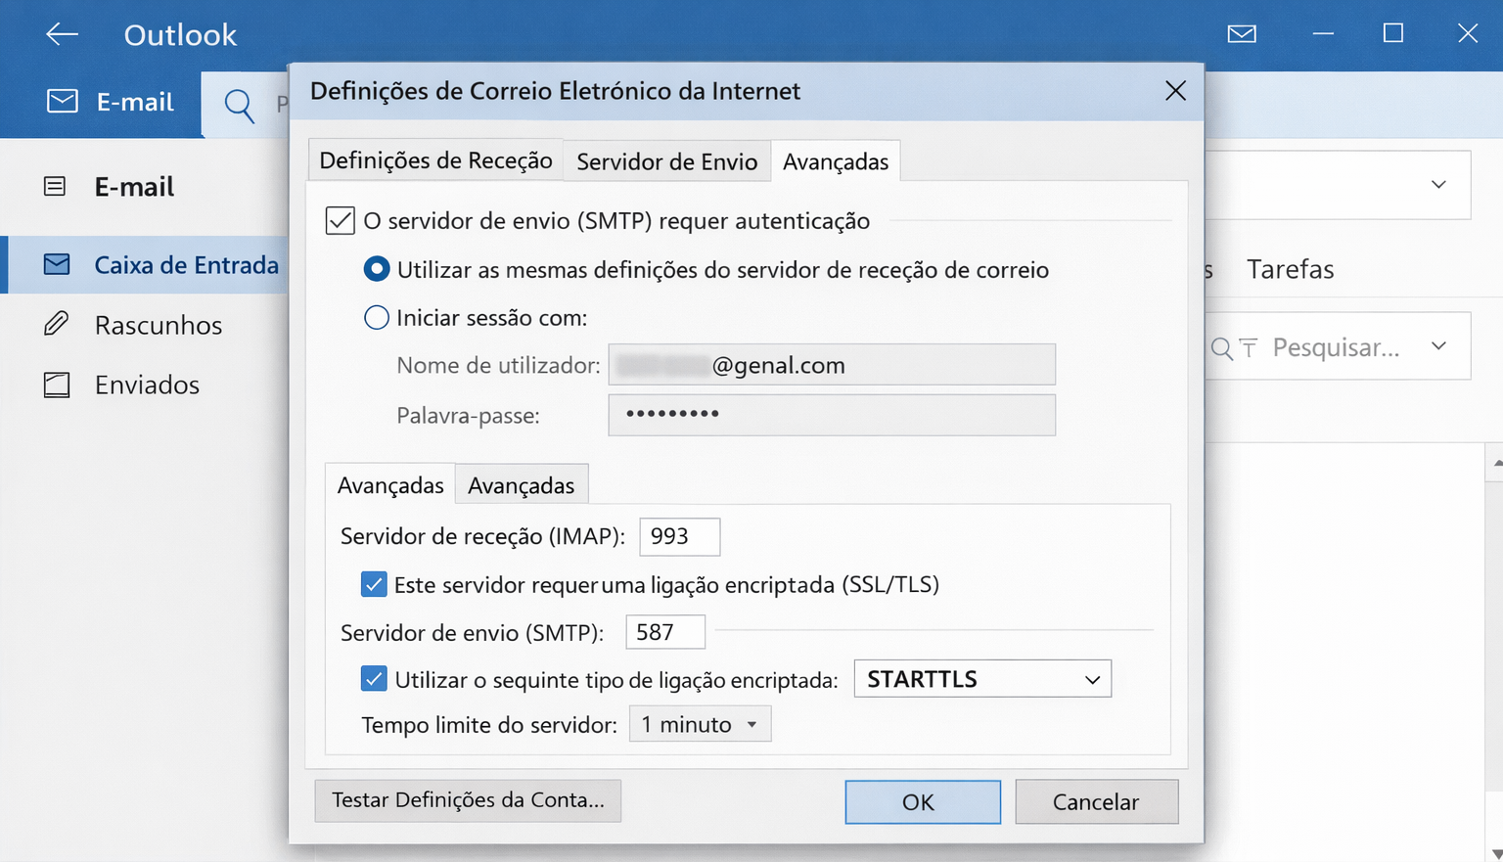Open the Enviados sent folder
The width and height of the screenshot is (1503, 862).
tap(147, 385)
